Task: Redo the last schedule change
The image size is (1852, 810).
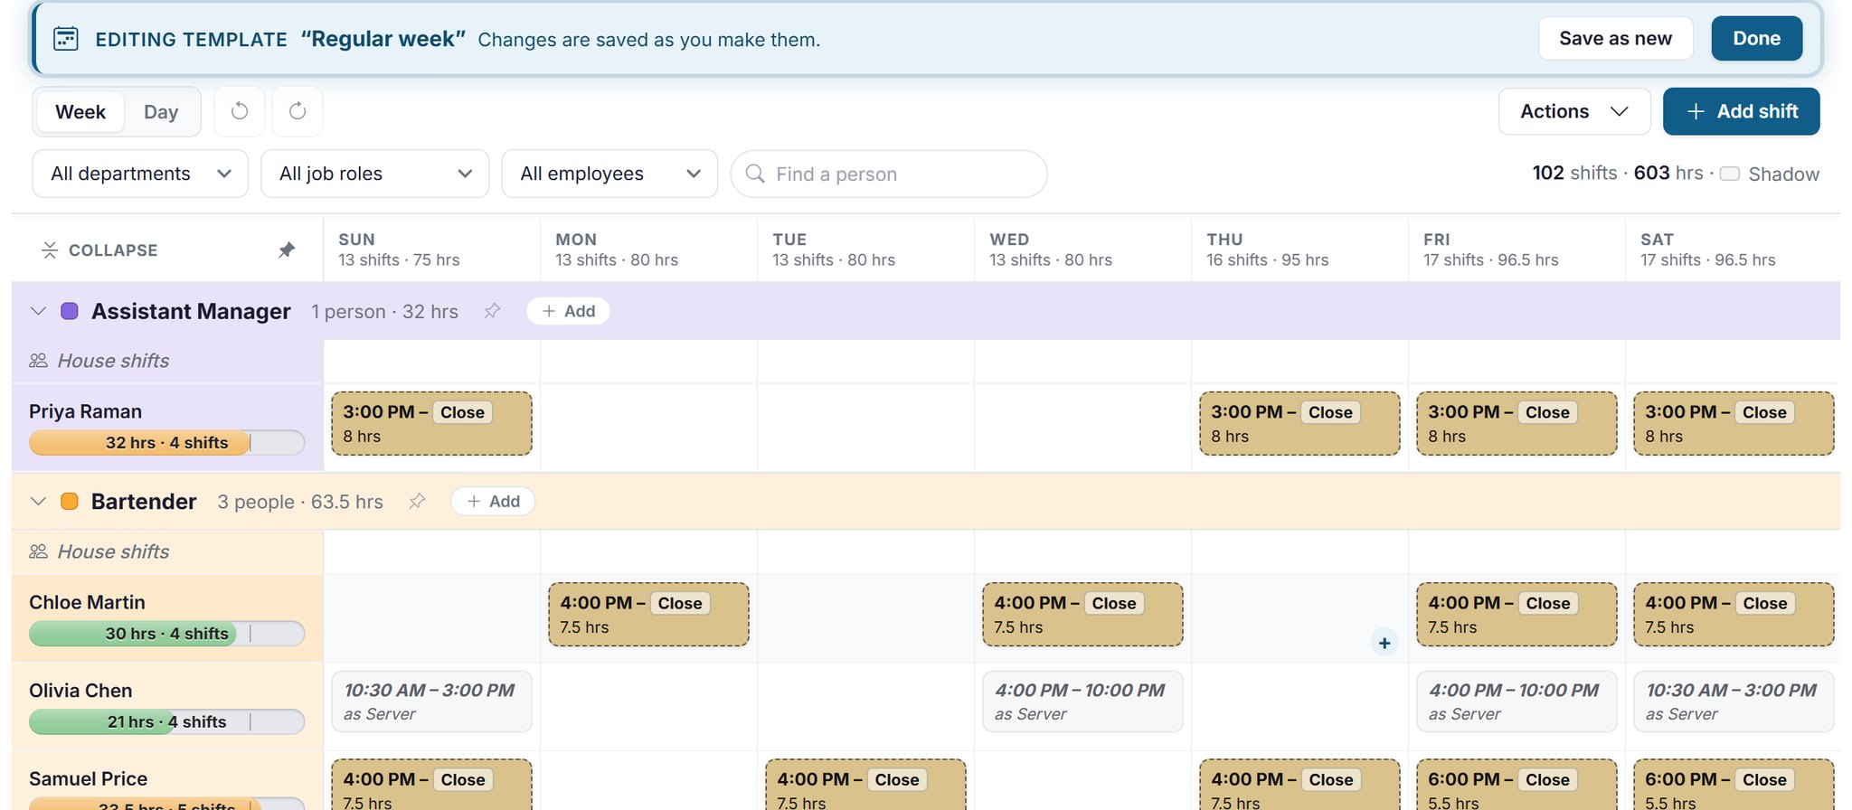Action: click(x=298, y=111)
